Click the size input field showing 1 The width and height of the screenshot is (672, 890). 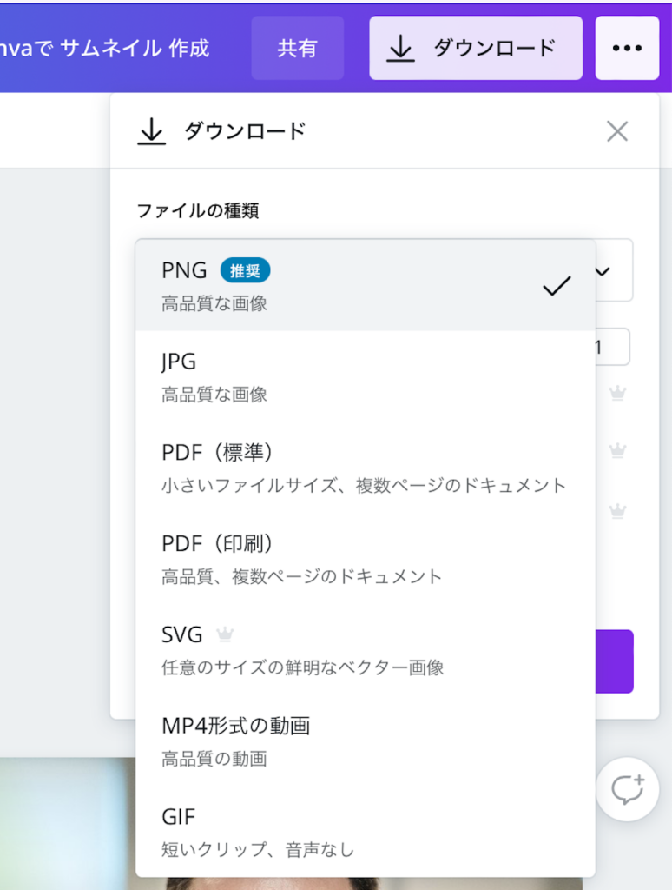pos(612,347)
